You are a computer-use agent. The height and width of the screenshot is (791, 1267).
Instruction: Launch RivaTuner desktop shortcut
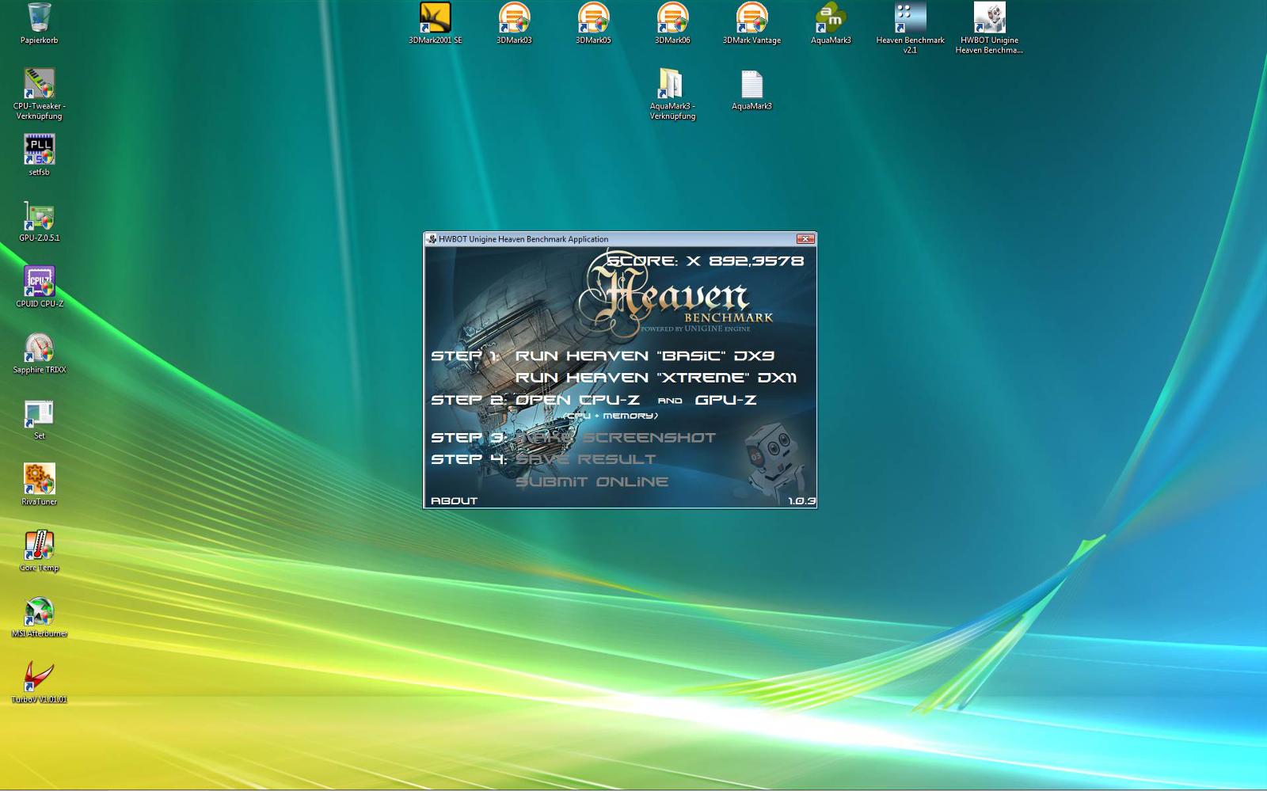click(x=39, y=485)
